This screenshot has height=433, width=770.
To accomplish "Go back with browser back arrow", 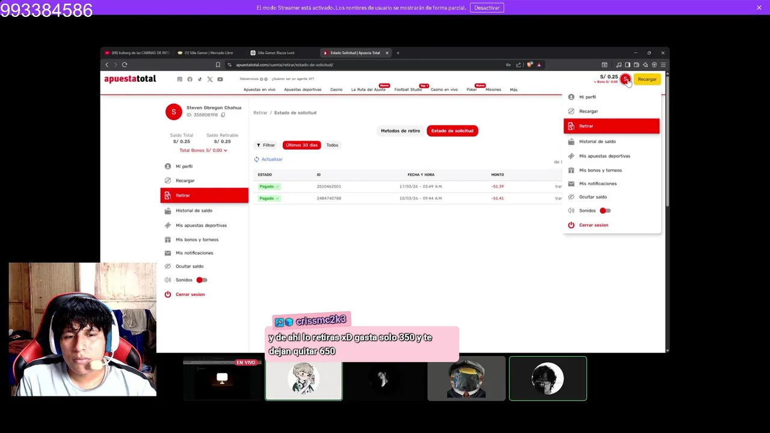I will click(x=107, y=64).
